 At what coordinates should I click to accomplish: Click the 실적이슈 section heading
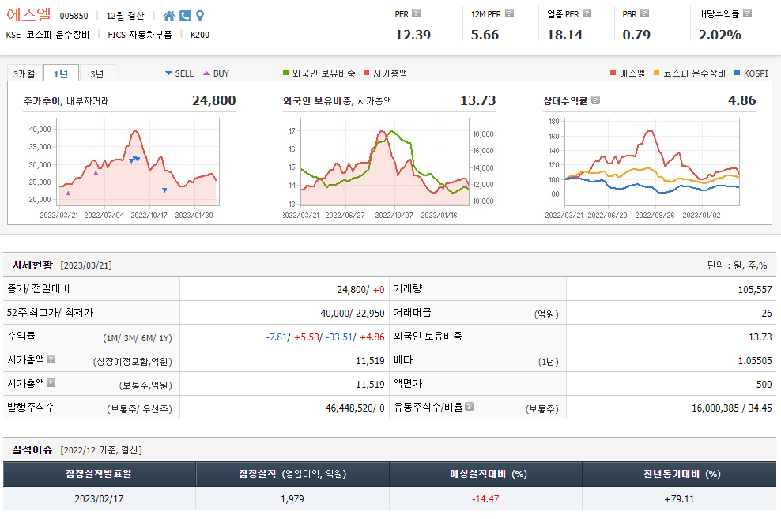pyautogui.click(x=32, y=449)
